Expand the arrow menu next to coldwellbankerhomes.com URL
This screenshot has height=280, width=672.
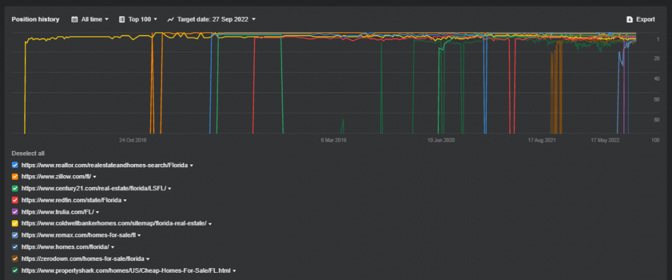pos(211,224)
